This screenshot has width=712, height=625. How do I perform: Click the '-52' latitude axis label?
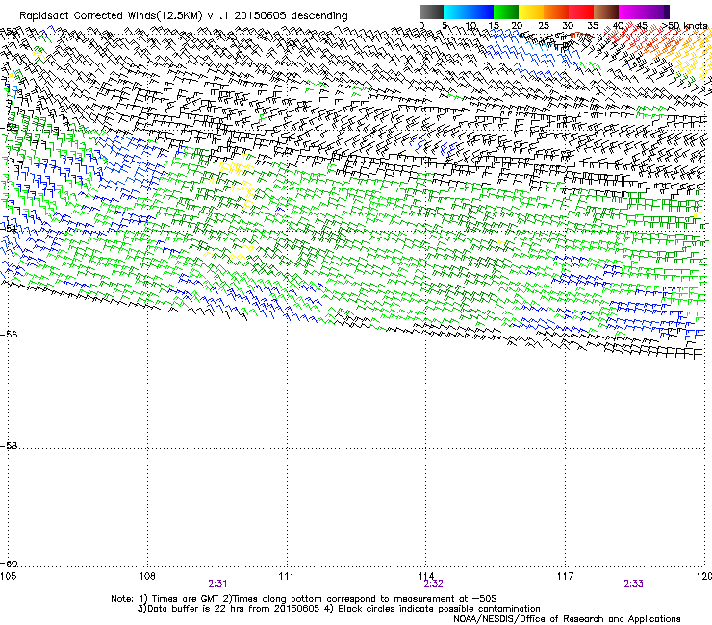[x=9, y=128]
